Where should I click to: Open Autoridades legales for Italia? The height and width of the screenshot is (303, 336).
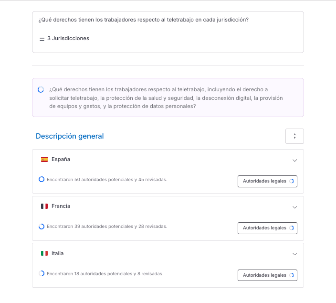(x=267, y=275)
